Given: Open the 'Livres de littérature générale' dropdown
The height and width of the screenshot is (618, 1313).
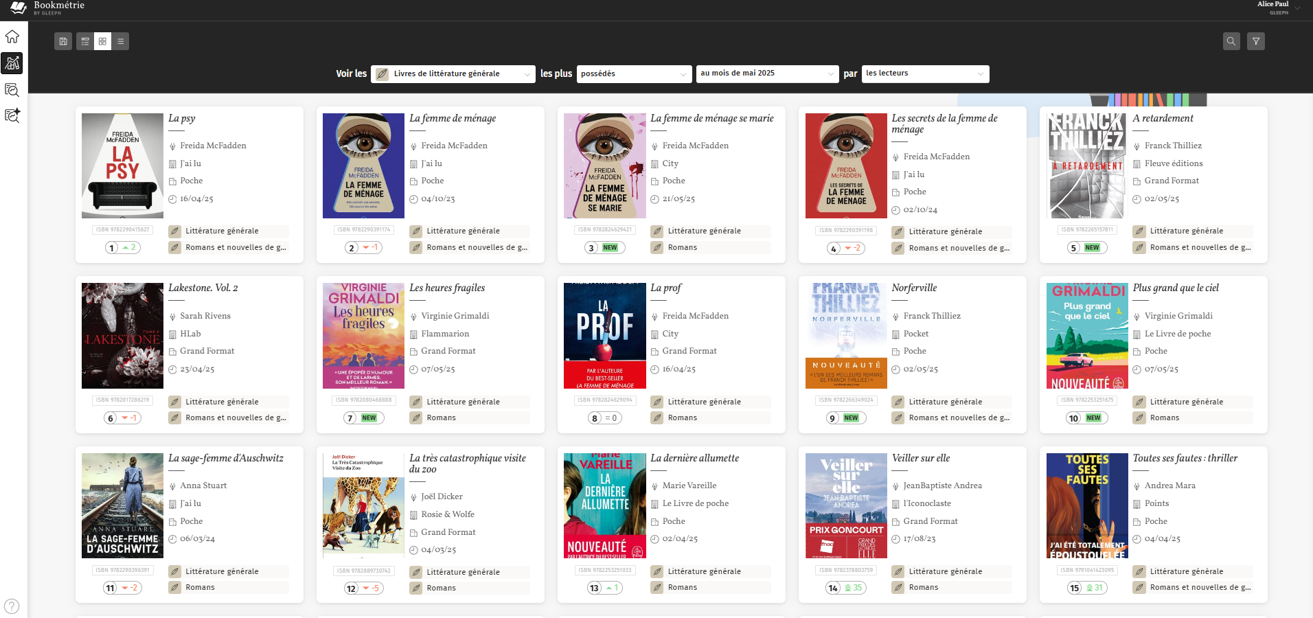Looking at the screenshot, I should point(453,73).
